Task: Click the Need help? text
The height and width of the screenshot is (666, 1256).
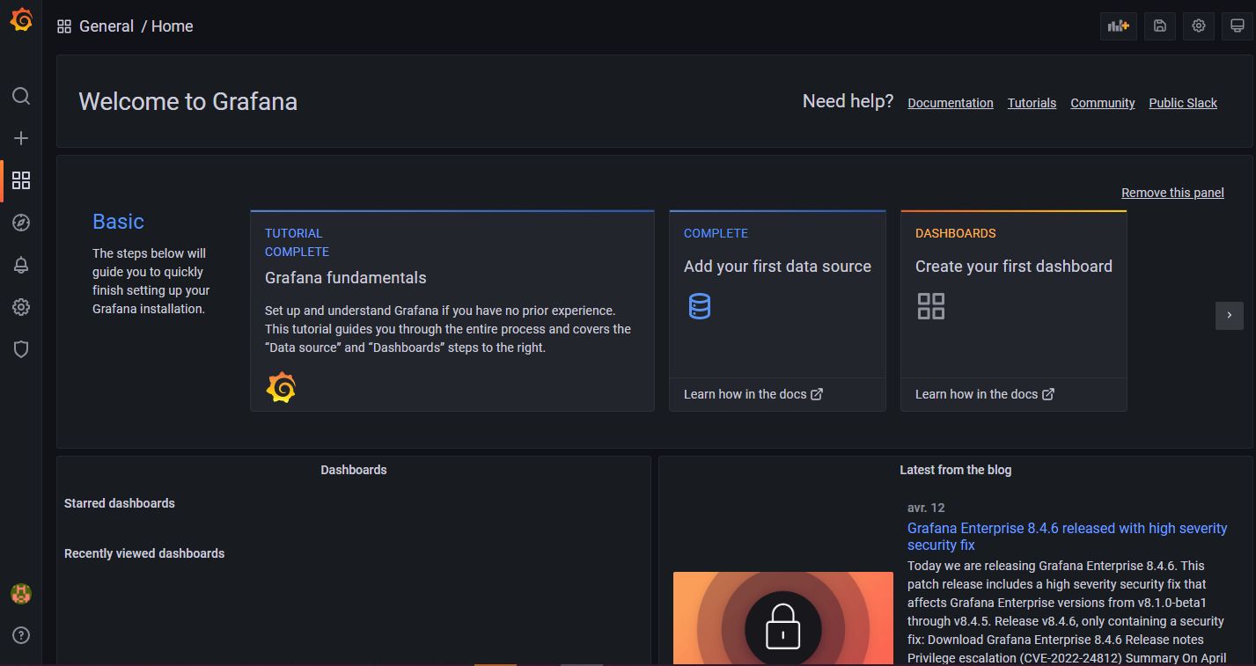Action: pos(848,101)
